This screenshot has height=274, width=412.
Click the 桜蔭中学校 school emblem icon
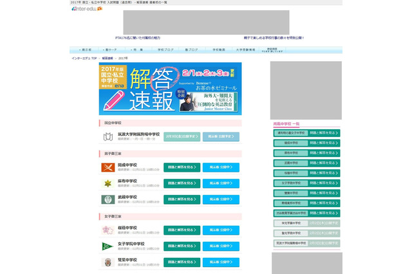click(108, 230)
